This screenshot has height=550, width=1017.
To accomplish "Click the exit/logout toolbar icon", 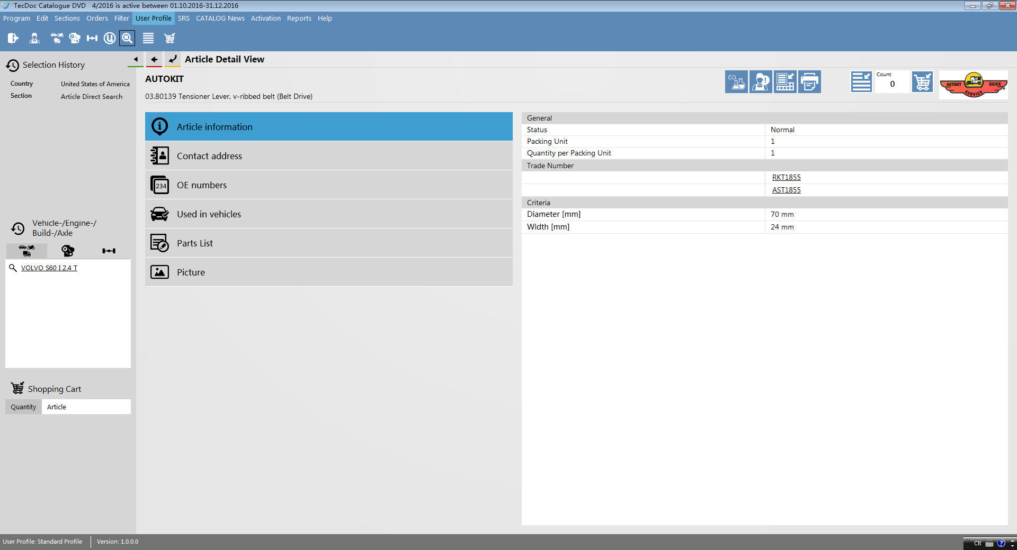I will 13,38.
